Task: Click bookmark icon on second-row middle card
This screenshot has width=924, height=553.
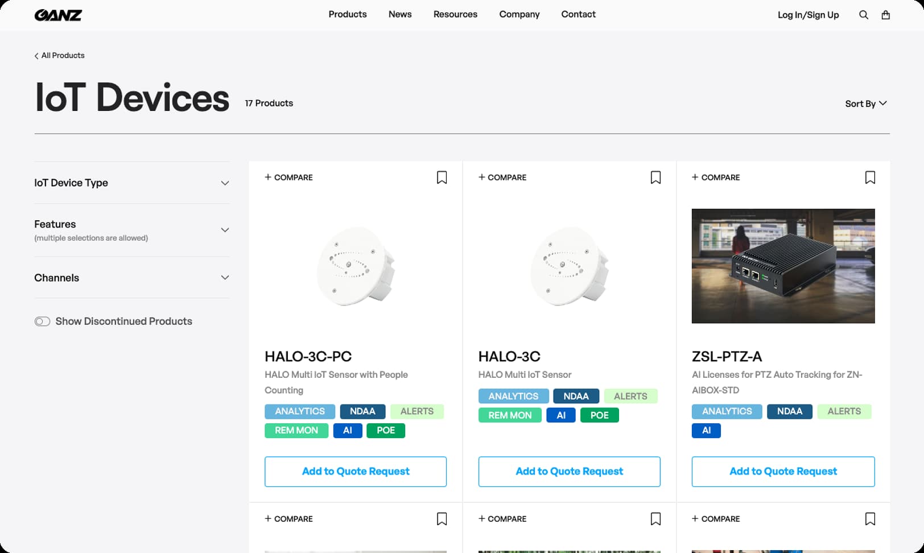Action: click(655, 519)
